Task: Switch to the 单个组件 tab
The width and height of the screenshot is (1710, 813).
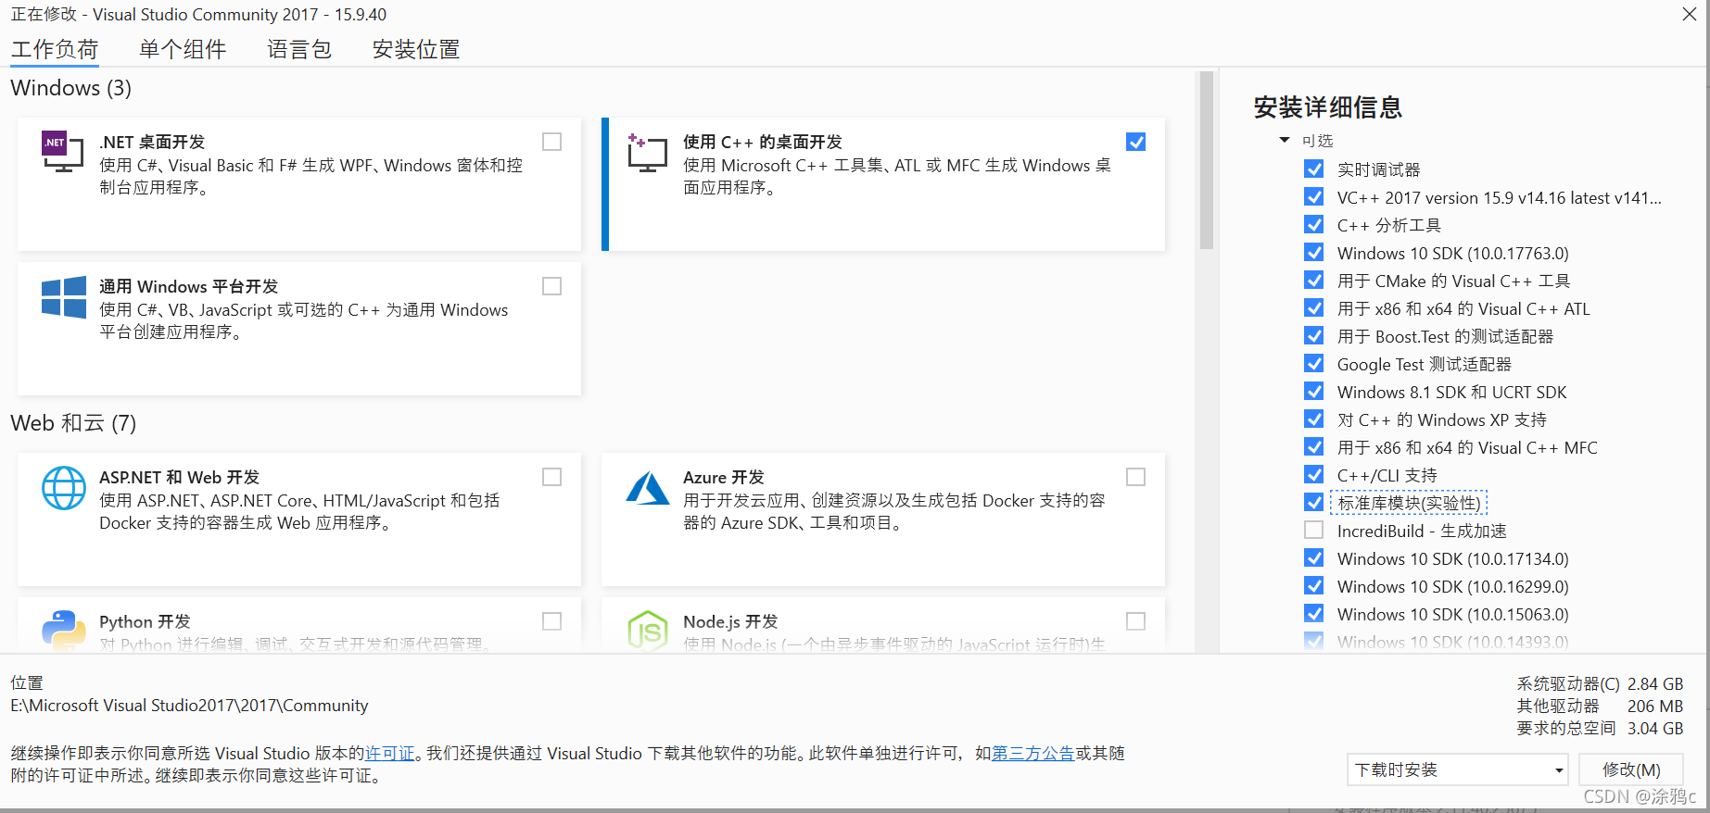Action: (x=183, y=49)
